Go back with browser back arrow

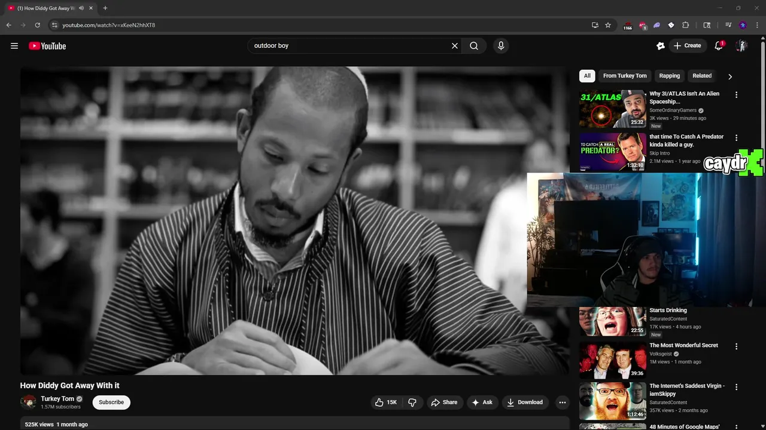coord(8,25)
